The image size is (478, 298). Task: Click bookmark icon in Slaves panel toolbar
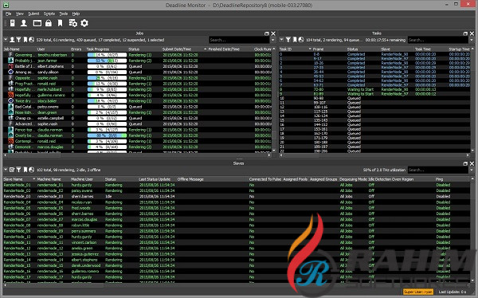pos(25,170)
